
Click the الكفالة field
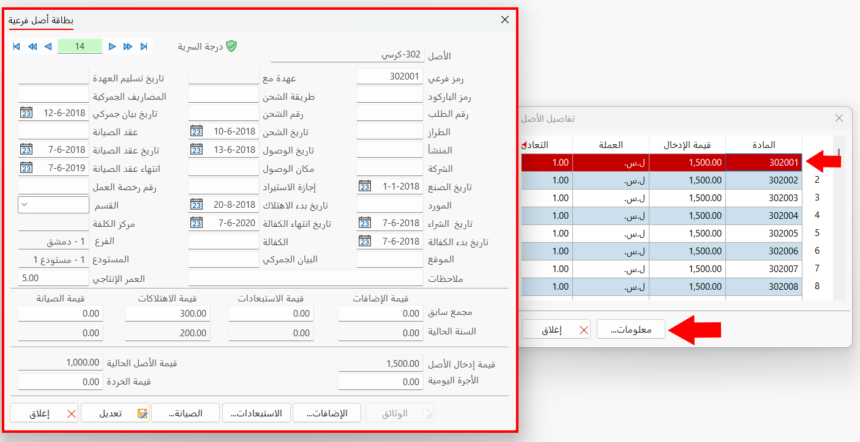(224, 241)
